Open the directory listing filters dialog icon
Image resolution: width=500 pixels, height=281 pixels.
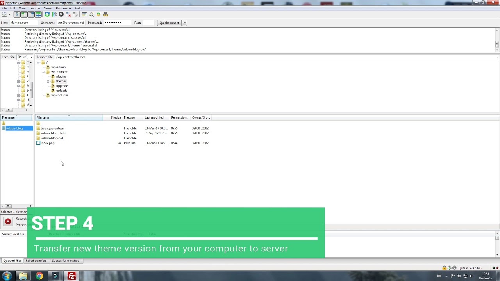coord(84,14)
